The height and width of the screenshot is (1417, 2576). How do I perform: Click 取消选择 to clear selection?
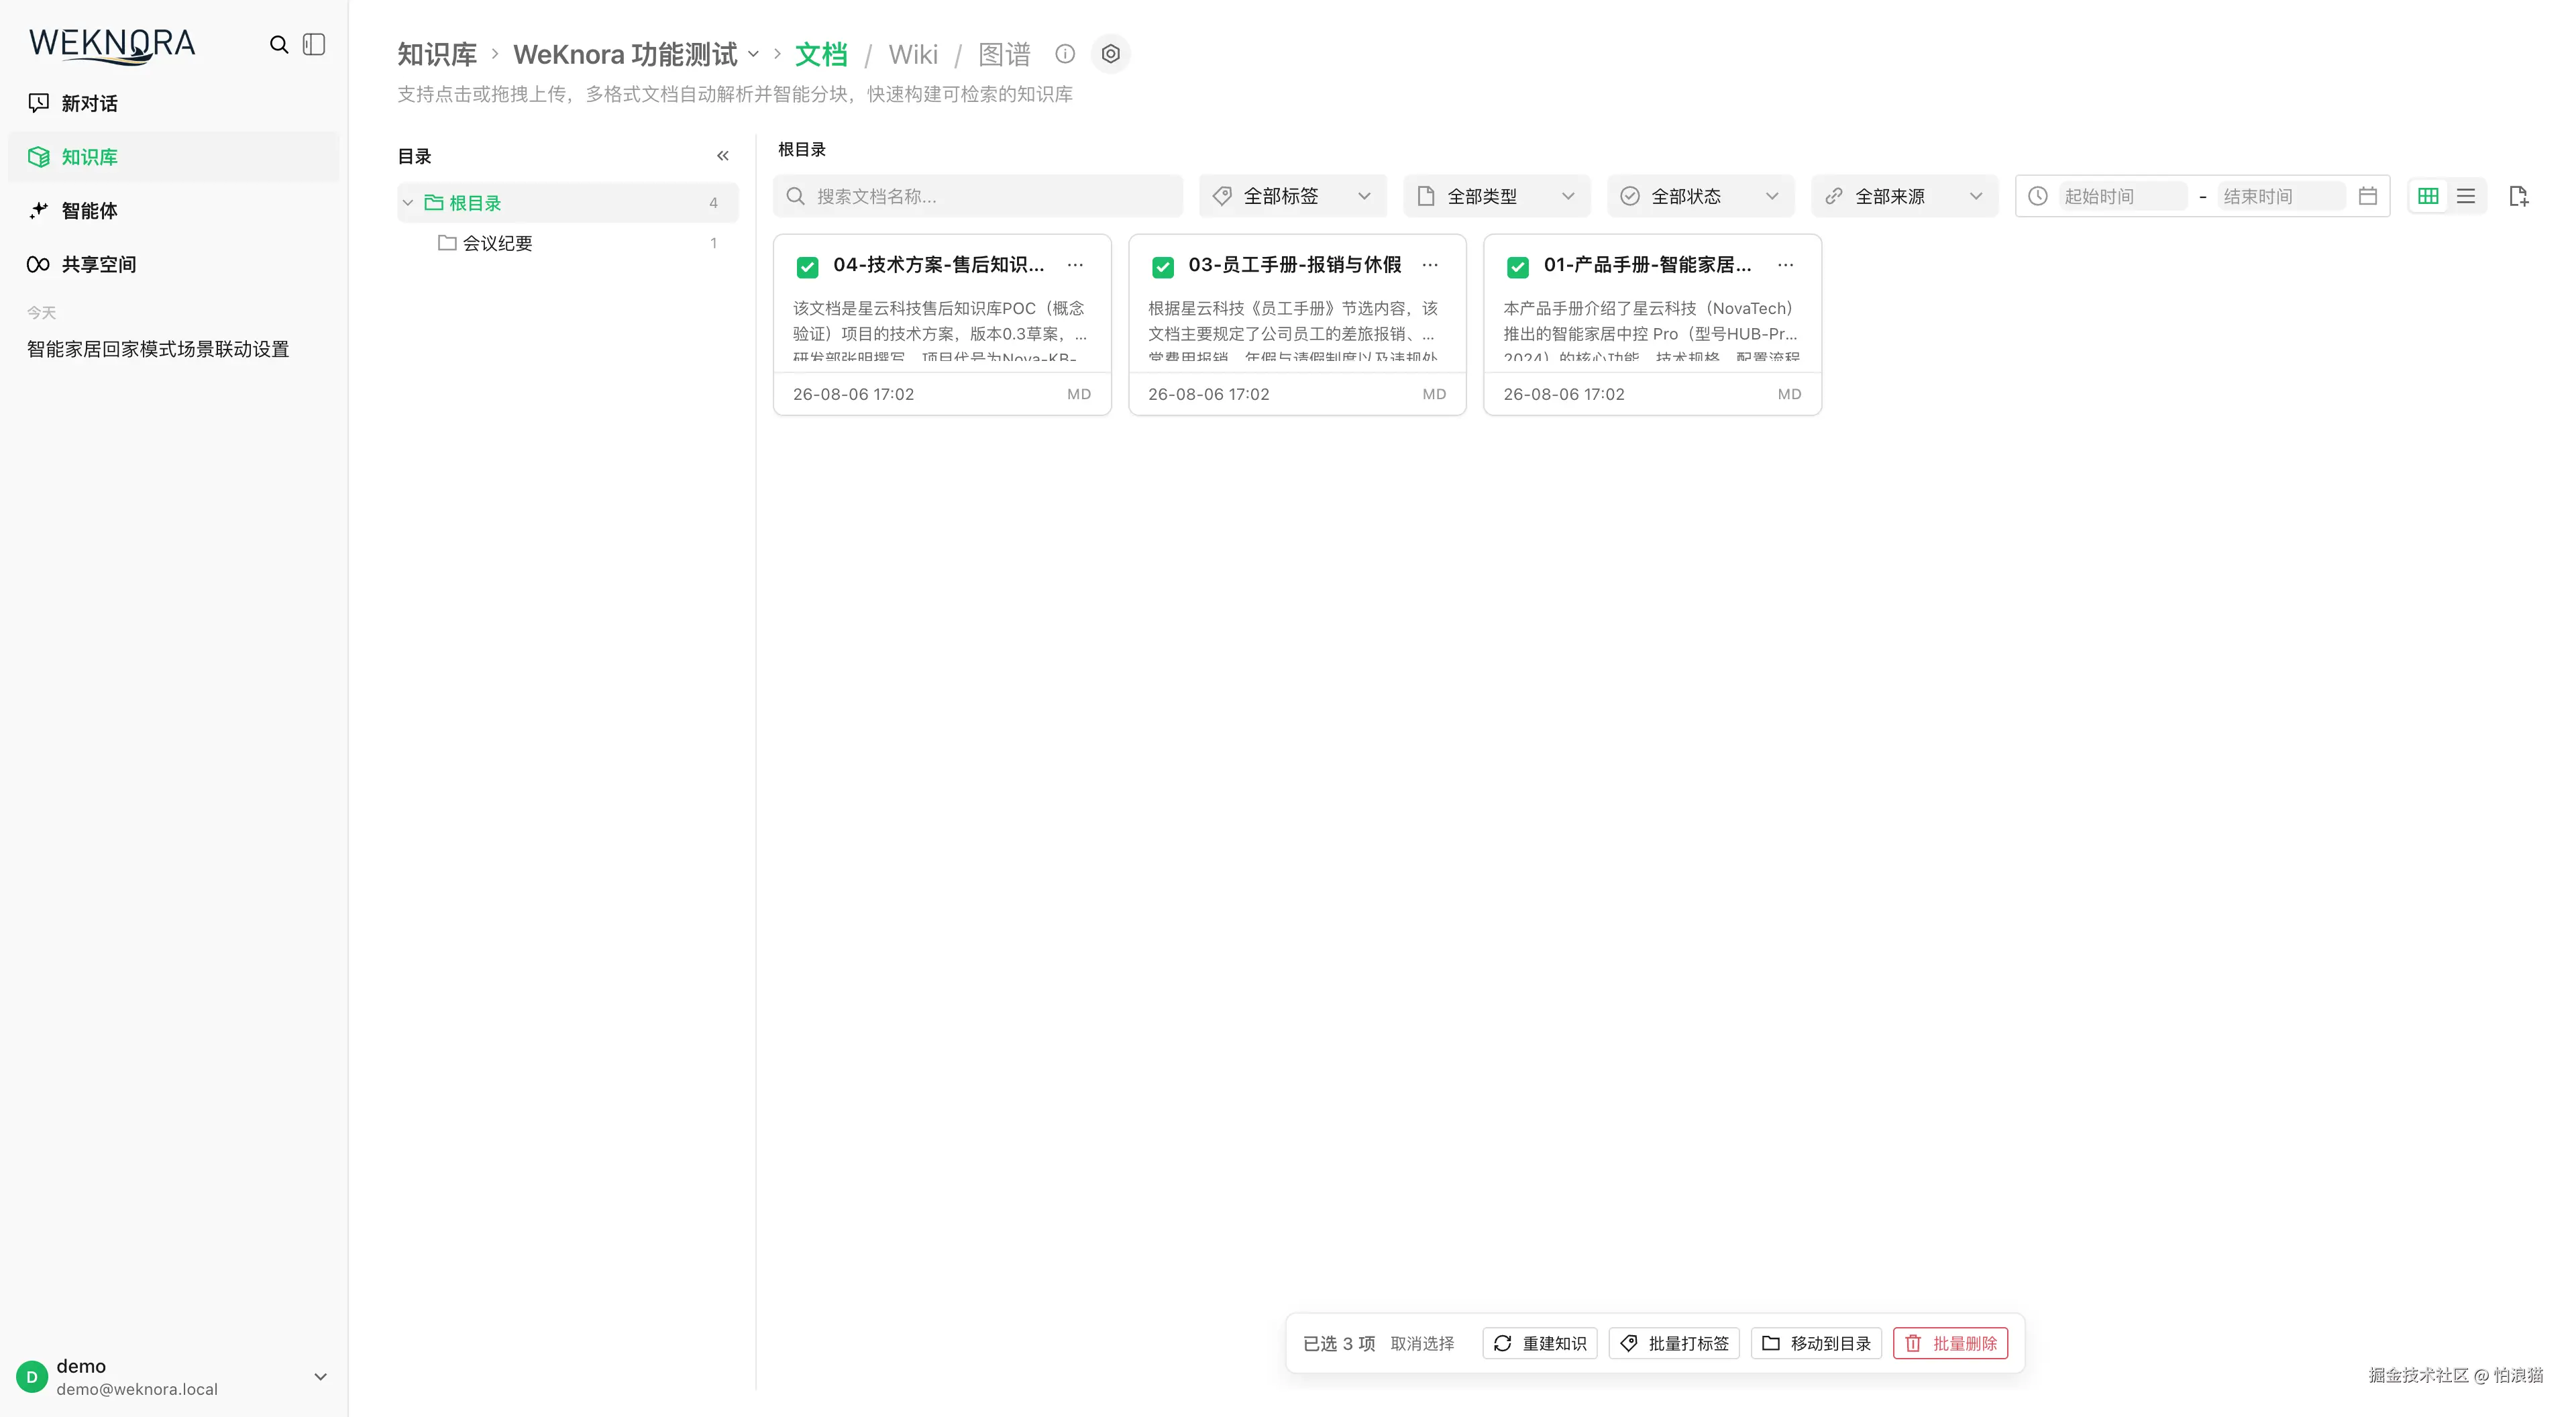[x=1422, y=1343]
